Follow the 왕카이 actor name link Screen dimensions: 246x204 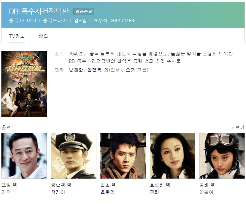pyautogui.click(x=58, y=192)
